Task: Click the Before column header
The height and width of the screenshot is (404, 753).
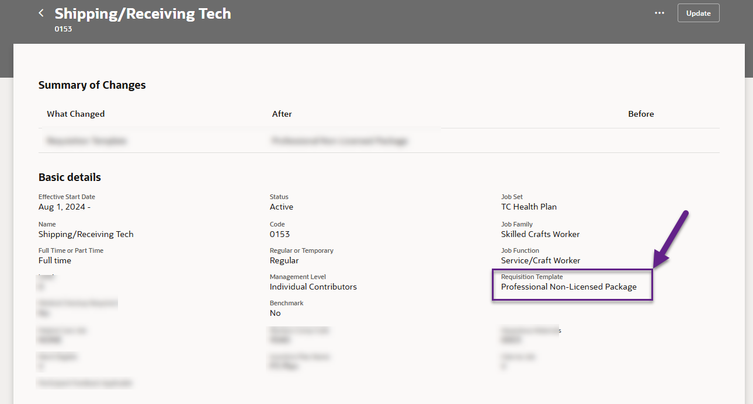Action: [x=641, y=114]
